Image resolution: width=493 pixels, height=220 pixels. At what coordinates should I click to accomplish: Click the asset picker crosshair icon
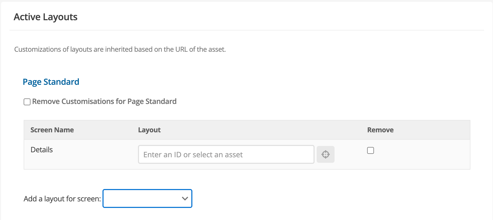pos(325,154)
